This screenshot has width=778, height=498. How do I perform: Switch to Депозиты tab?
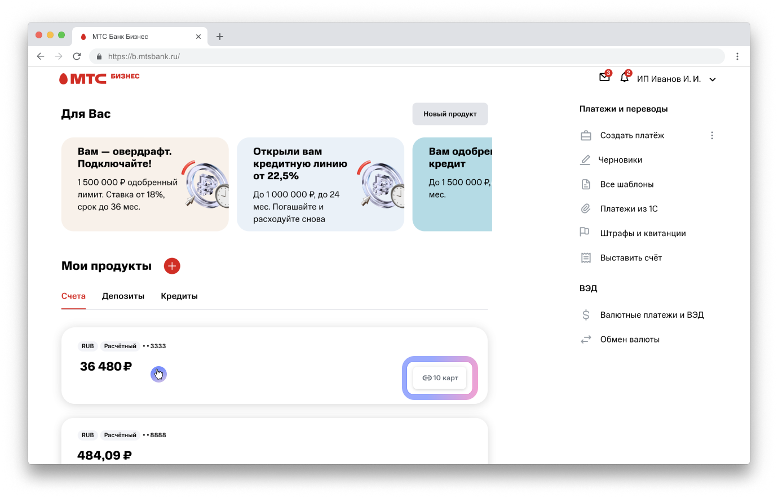coord(123,296)
